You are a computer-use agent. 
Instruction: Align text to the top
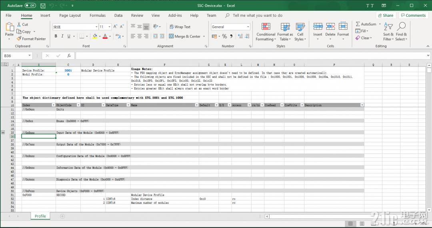click(x=133, y=26)
